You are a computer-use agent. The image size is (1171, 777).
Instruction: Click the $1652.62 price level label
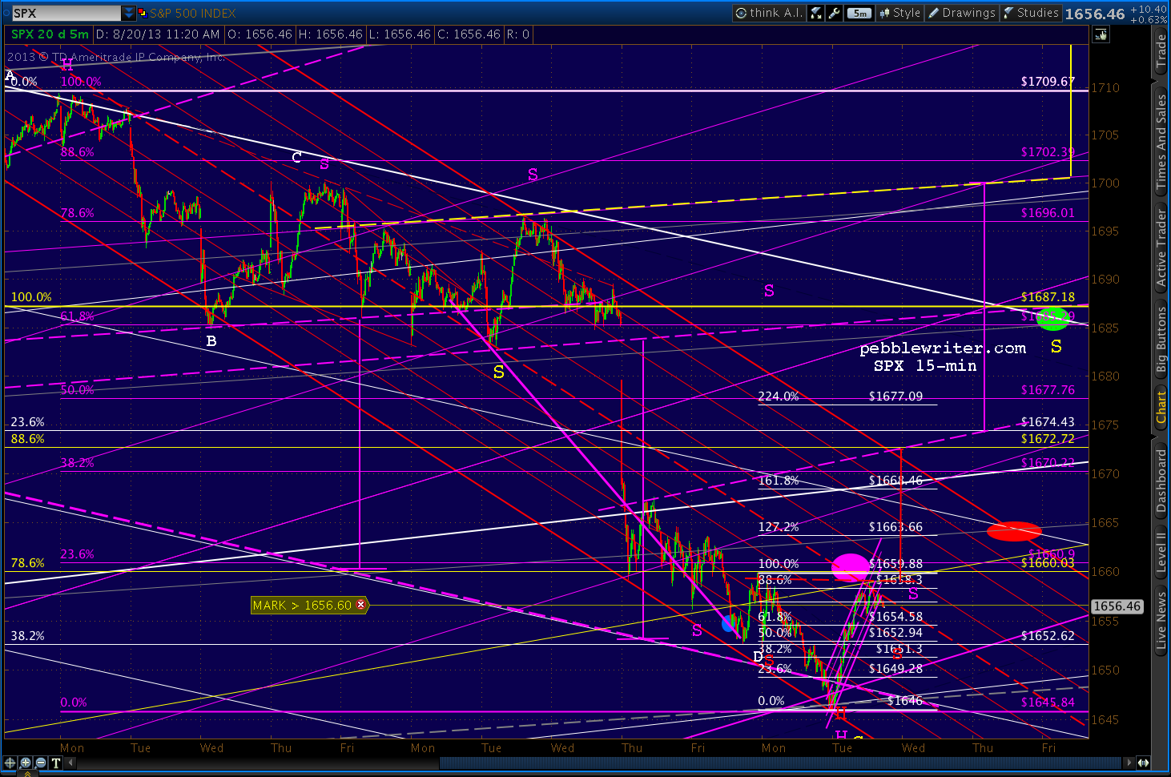1048,635
